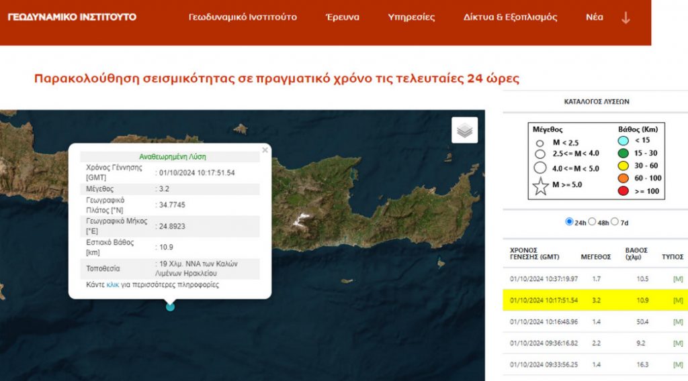Viewport: 688px width, 381px height.
Task: Click the star icon for M >= 5.0
Action: (541, 186)
